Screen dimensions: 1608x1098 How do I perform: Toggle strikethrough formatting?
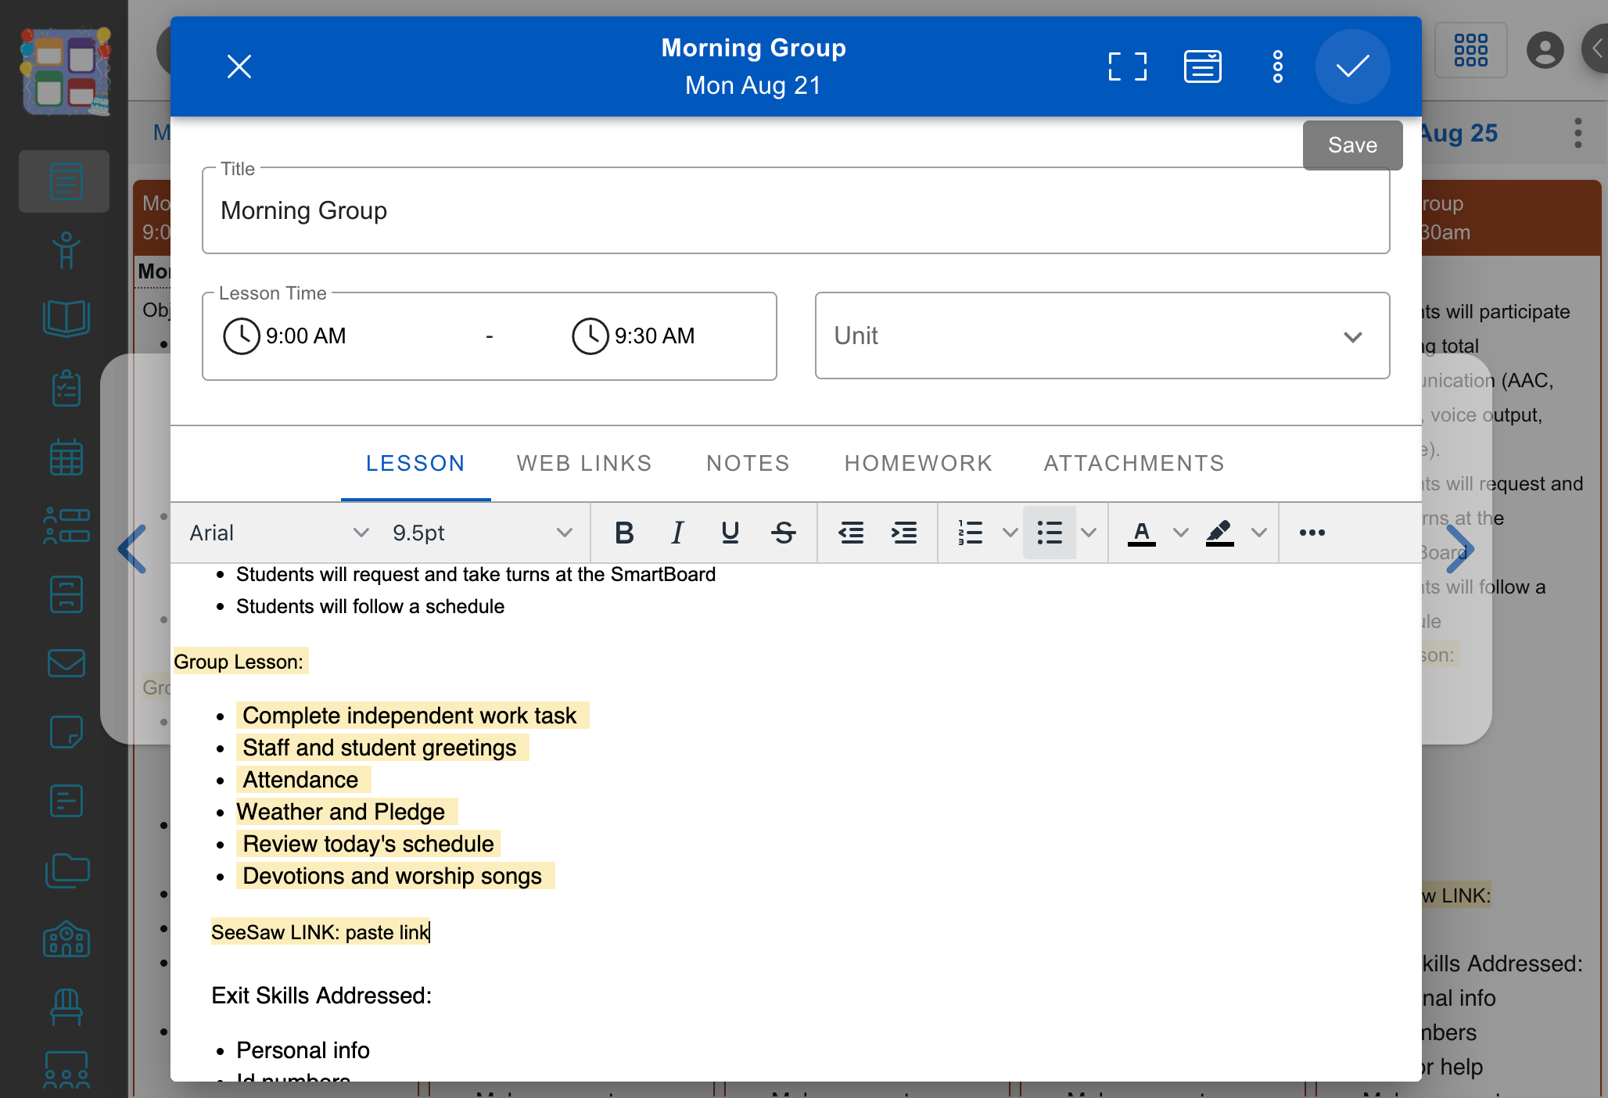coord(784,533)
